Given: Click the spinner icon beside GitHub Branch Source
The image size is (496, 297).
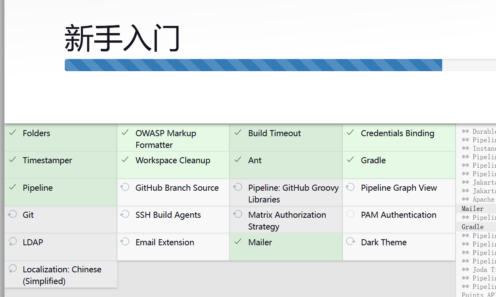Looking at the screenshot, I should (125, 187).
